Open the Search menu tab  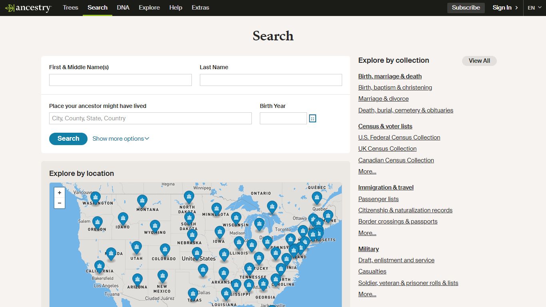pyautogui.click(x=98, y=8)
